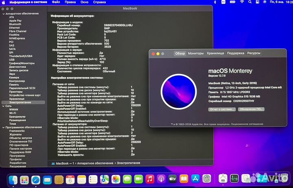
Task: Click the Bluetooth menu bar icon
Action: click(215, 2)
